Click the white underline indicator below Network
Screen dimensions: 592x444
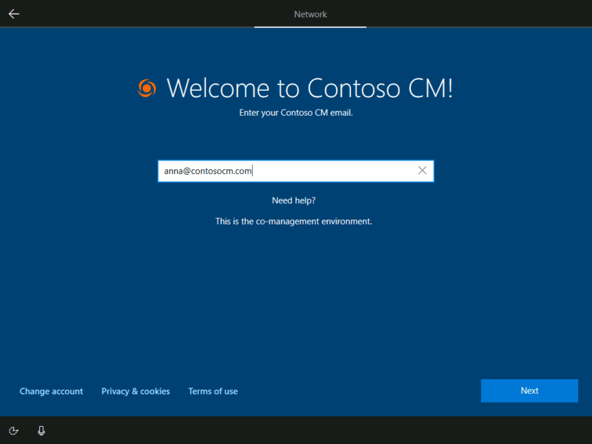tap(310, 28)
